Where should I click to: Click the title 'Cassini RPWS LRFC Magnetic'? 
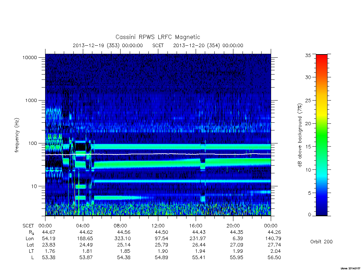pyautogui.click(x=158, y=37)
